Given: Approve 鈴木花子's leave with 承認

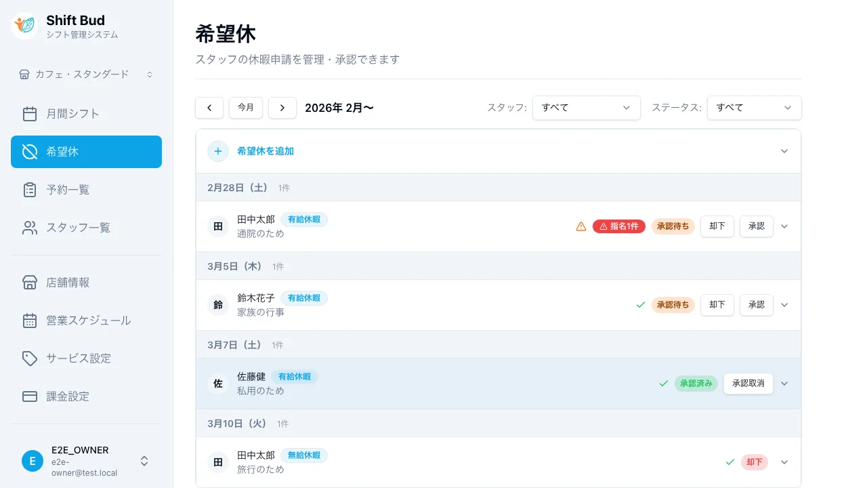Looking at the screenshot, I should click(756, 305).
